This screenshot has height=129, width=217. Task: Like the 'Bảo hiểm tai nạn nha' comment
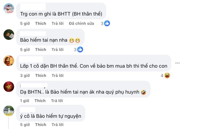[x=41, y=50]
